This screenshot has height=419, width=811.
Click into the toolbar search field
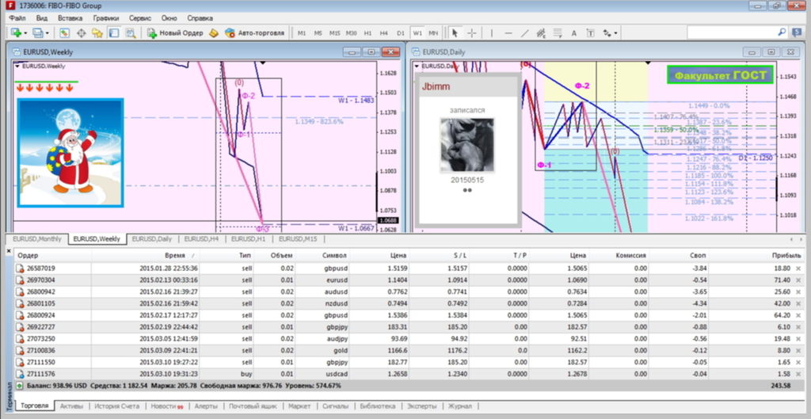tap(731, 32)
